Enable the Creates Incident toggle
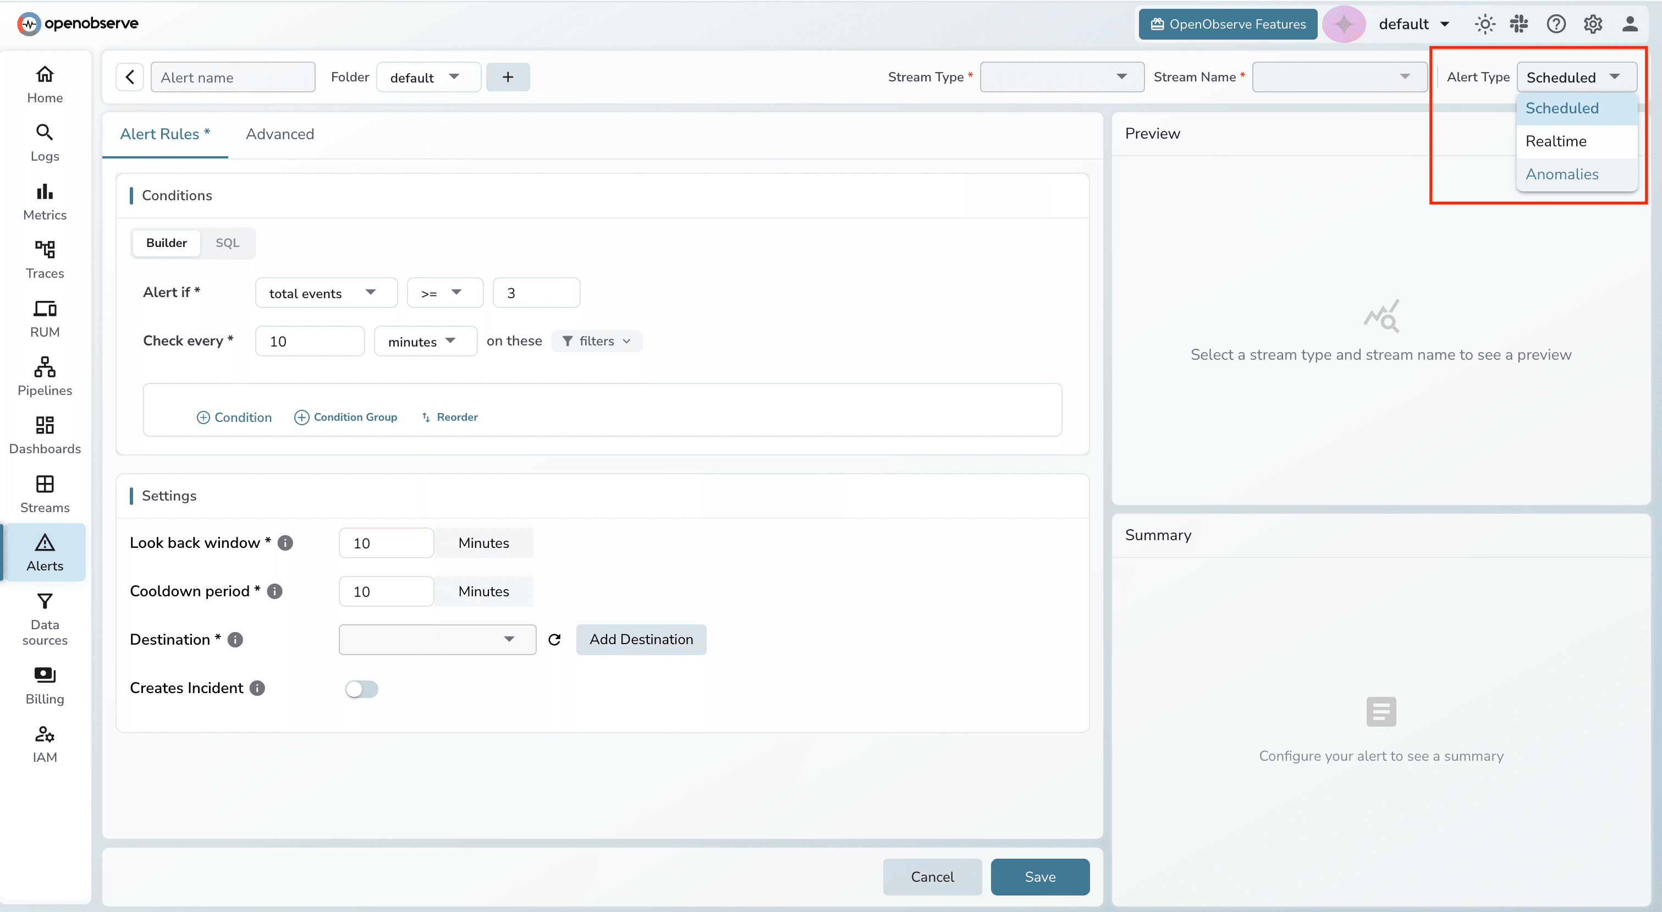 pyautogui.click(x=361, y=689)
